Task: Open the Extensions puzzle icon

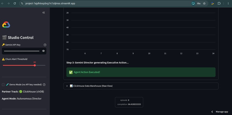Action: (x=219, y=3)
